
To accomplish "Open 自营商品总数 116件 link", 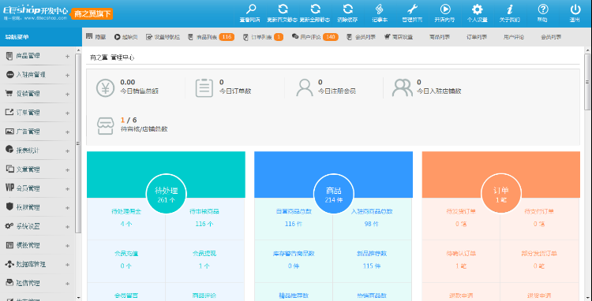I will coord(294,217).
